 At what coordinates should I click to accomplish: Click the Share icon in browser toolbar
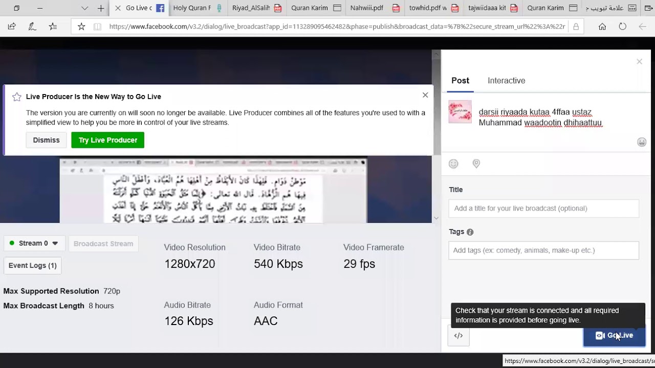click(x=12, y=27)
